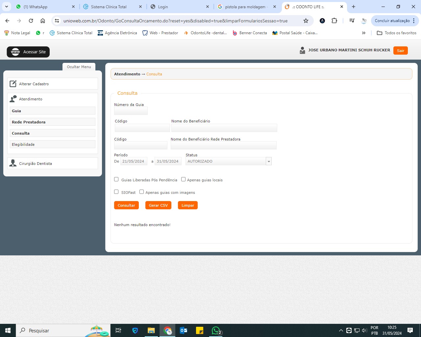This screenshot has width=421, height=337.
Task: Click the www globe icon on Acessar Site
Action: pos(15,52)
